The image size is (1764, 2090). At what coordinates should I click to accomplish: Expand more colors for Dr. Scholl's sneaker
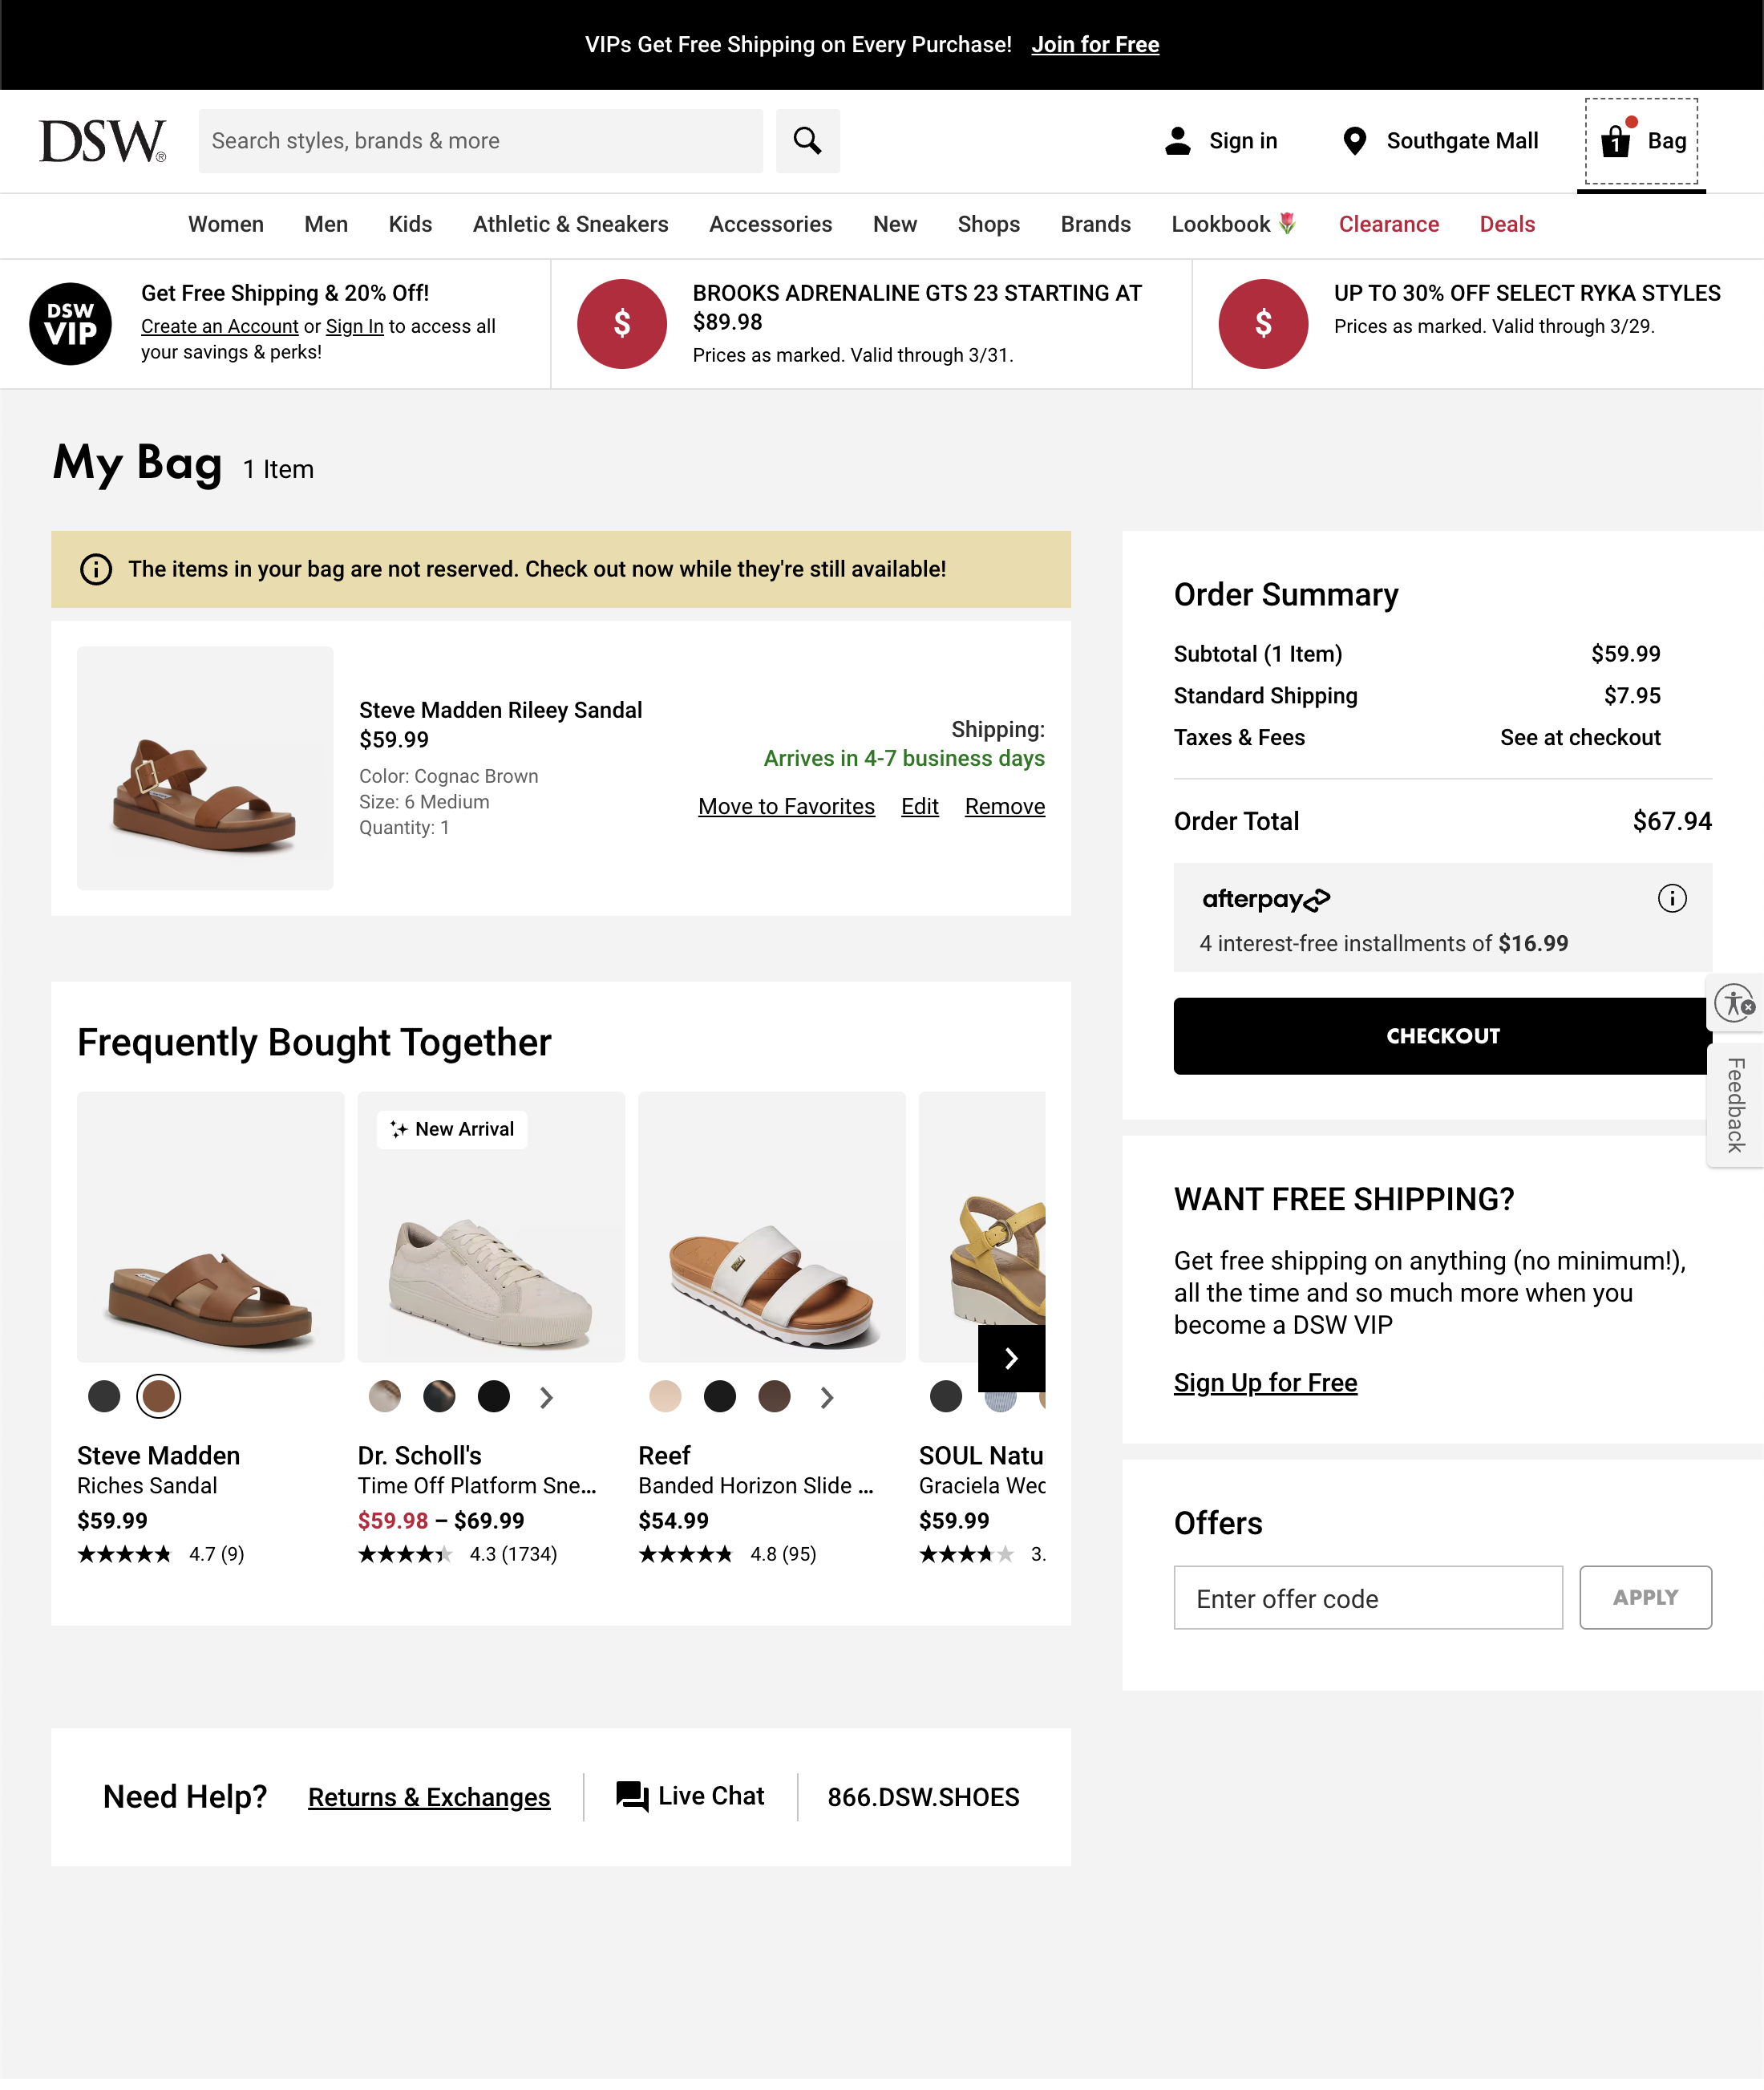pyautogui.click(x=546, y=1398)
